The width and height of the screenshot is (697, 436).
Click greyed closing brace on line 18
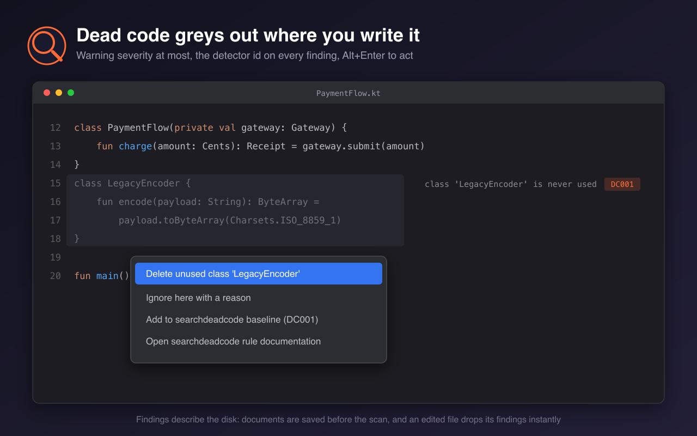(x=77, y=239)
